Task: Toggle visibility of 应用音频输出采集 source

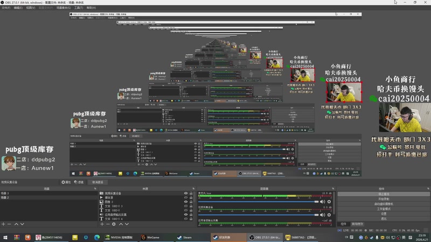Action: (x=186, y=215)
